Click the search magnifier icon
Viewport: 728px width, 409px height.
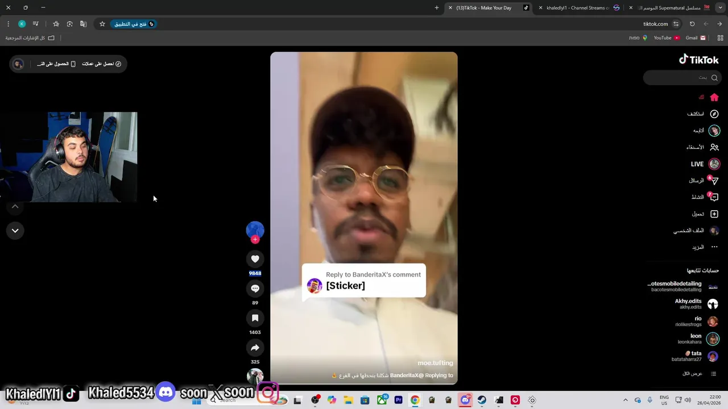(x=714, y=78)
